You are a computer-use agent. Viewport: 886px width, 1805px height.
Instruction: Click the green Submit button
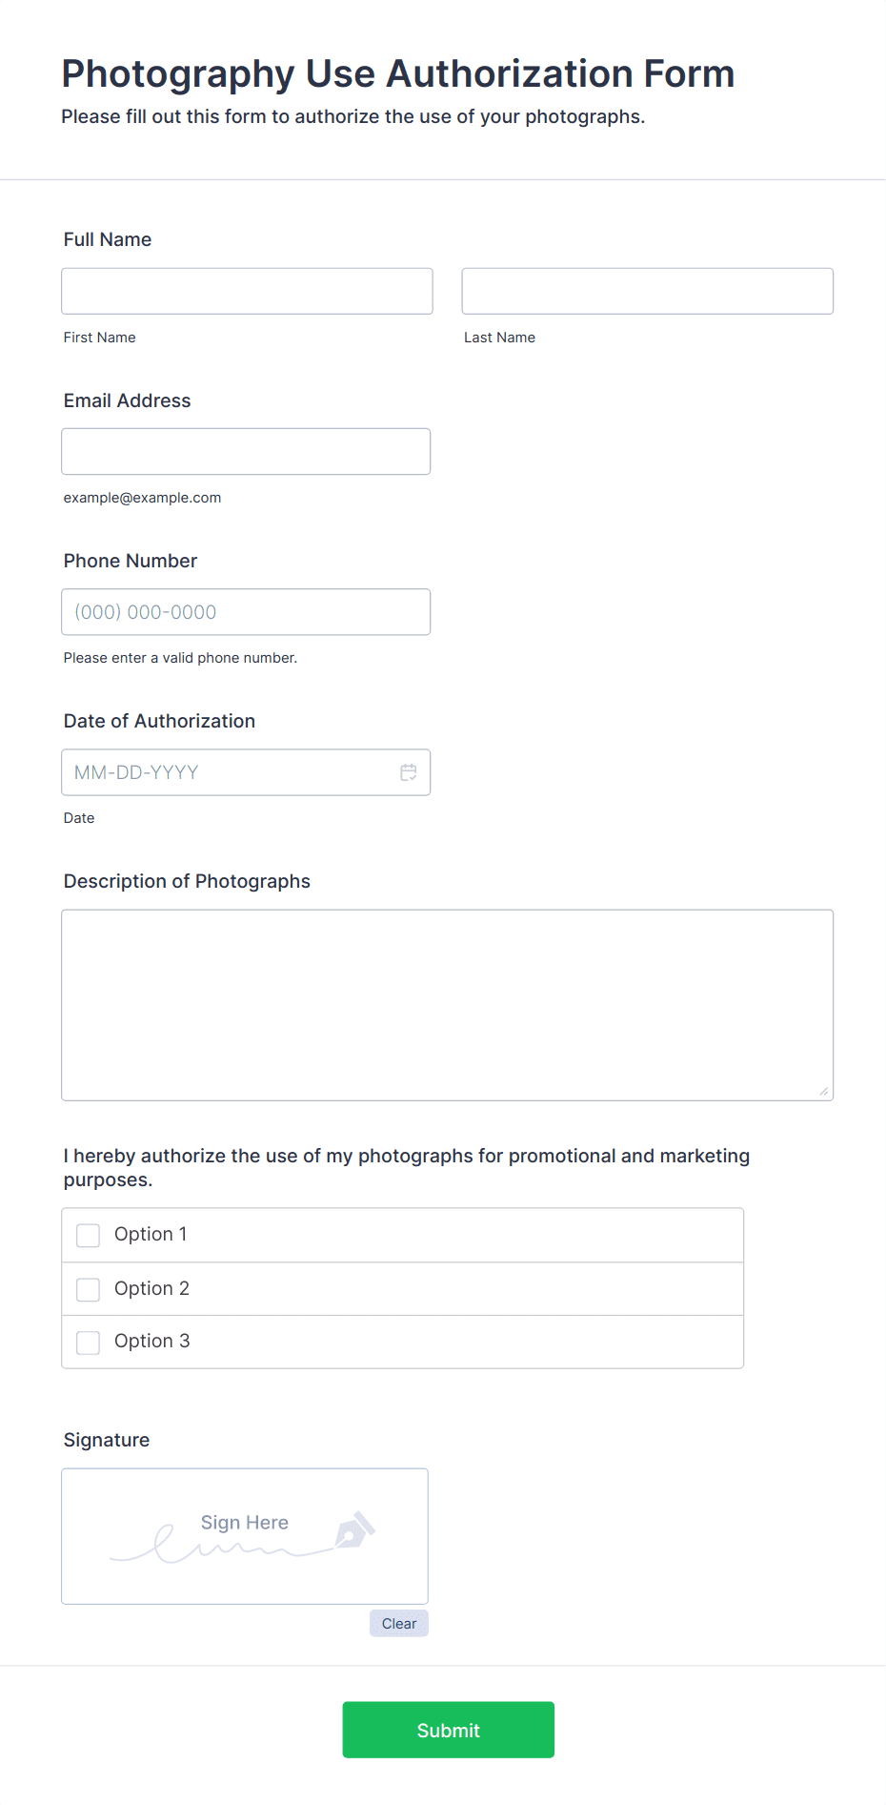(x=449, y=1730)
